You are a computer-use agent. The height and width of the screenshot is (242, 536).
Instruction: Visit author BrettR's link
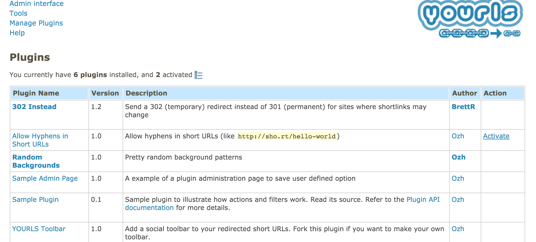(464, 107)
